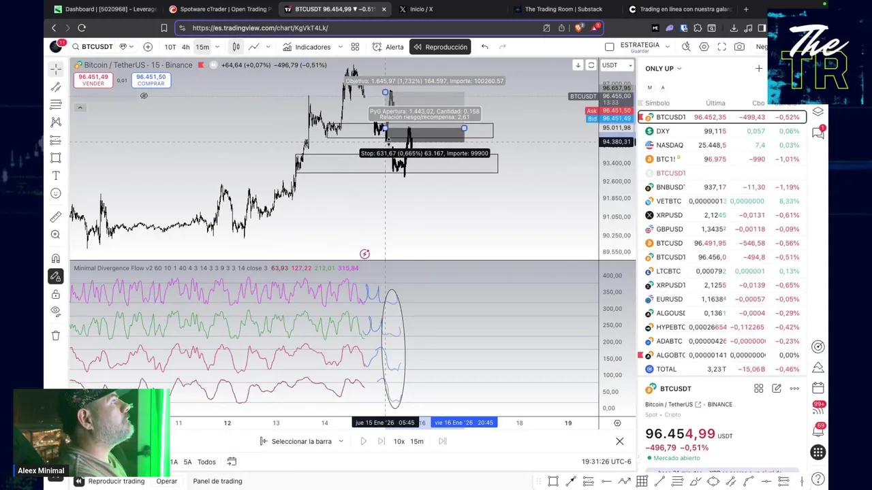
Task: Create an Alerta
Action: [388, 47]
